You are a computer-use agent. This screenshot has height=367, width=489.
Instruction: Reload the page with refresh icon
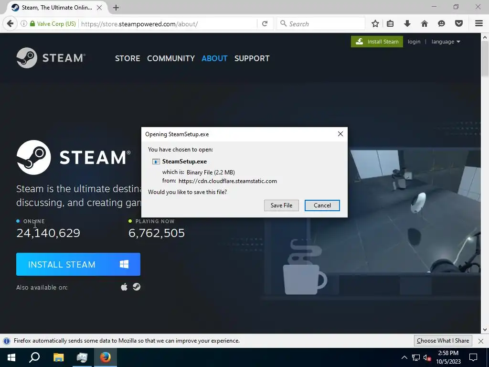[x=265, y=24]
